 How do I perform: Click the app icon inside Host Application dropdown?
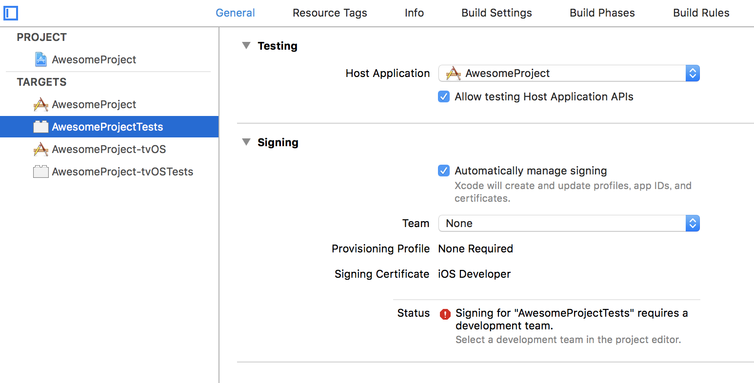pos(453,73)
